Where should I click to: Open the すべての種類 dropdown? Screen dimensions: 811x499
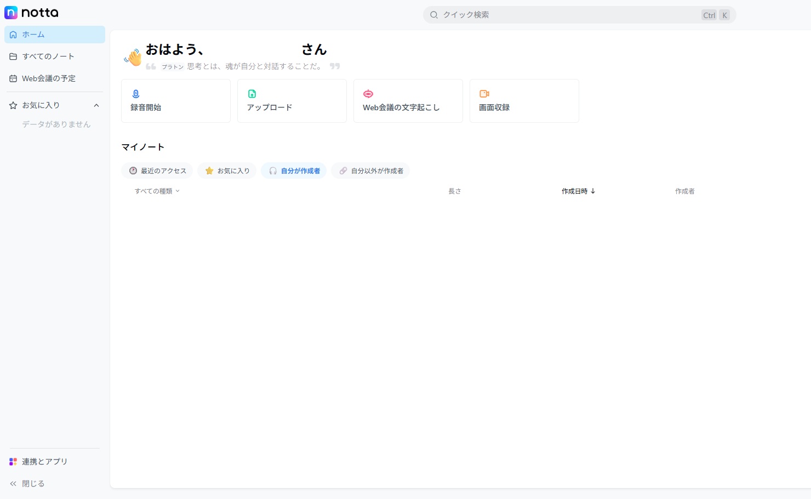point(157,191)
